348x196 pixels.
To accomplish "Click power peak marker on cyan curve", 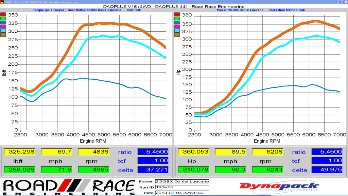I will coord(316,36).
